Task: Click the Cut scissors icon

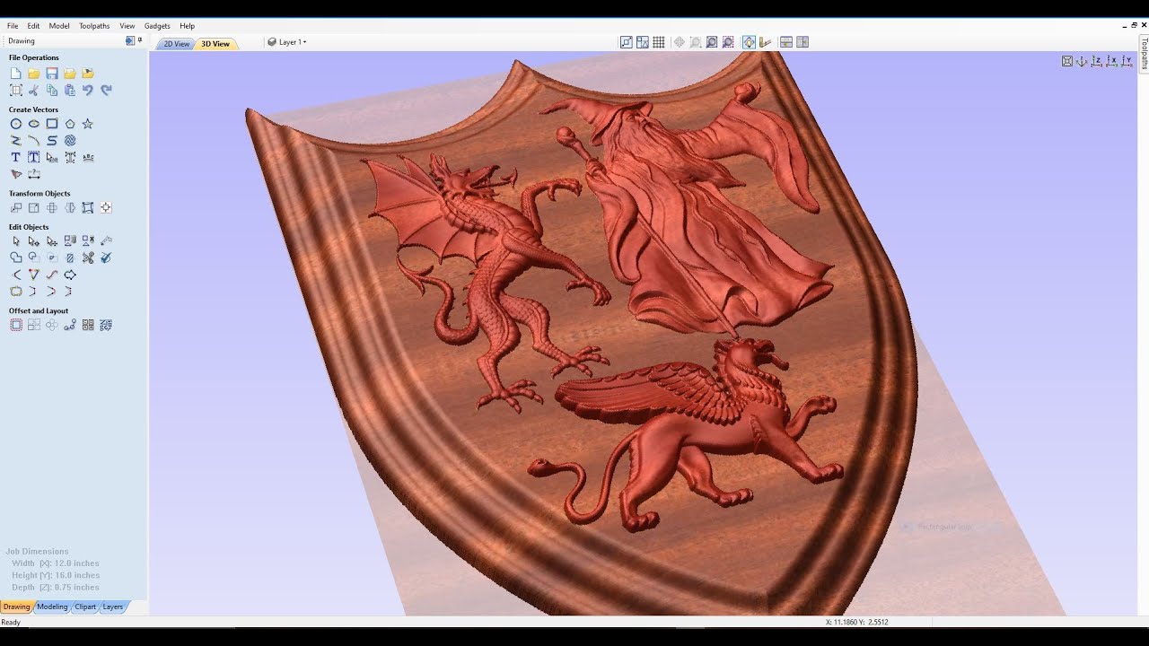Action: tap(34, 90)
